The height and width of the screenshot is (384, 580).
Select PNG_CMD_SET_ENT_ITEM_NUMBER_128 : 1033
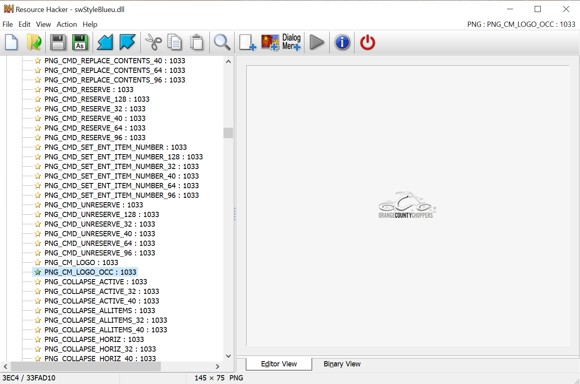pyautogui.click(x=124, y=157)
